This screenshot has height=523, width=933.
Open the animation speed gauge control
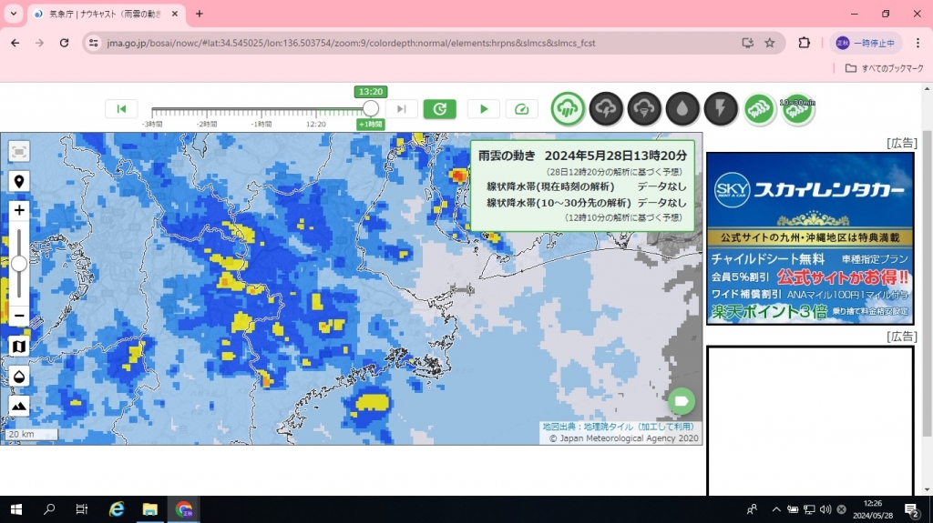tap(522, 109)
